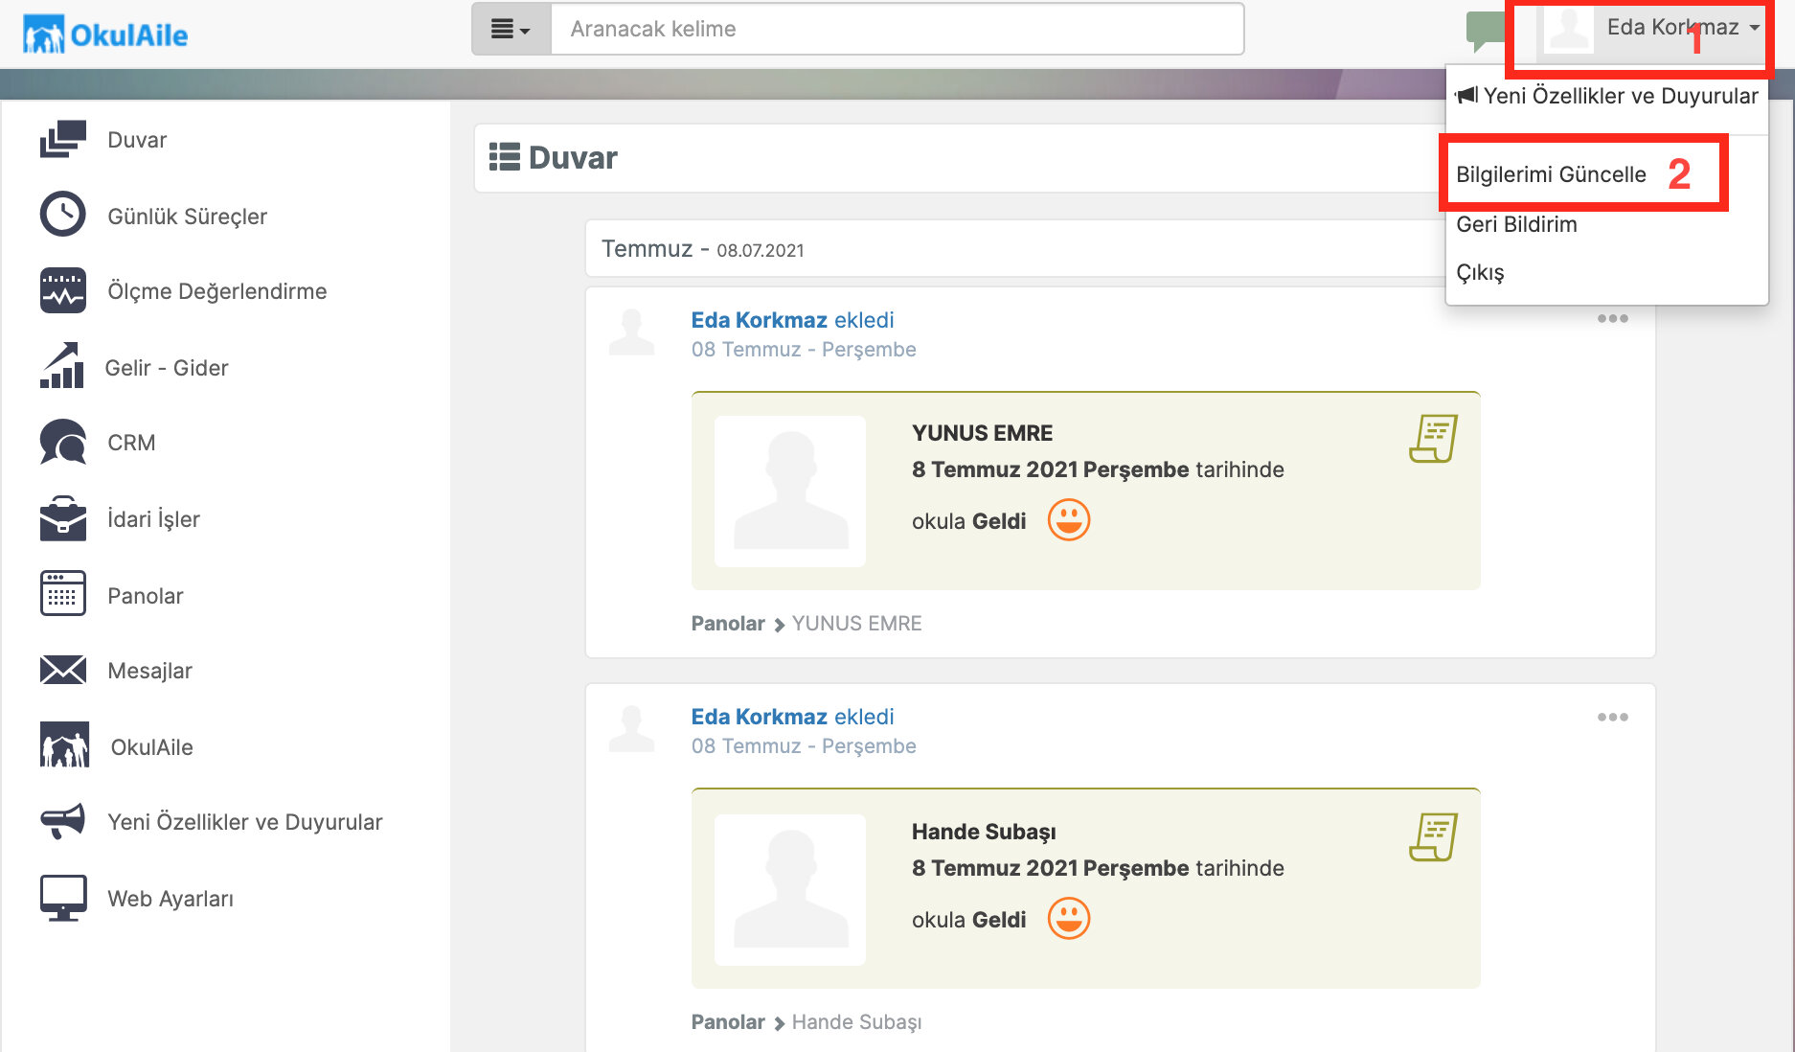Open Günlük Süreçler text in sidebar

(x=187, y=217)
